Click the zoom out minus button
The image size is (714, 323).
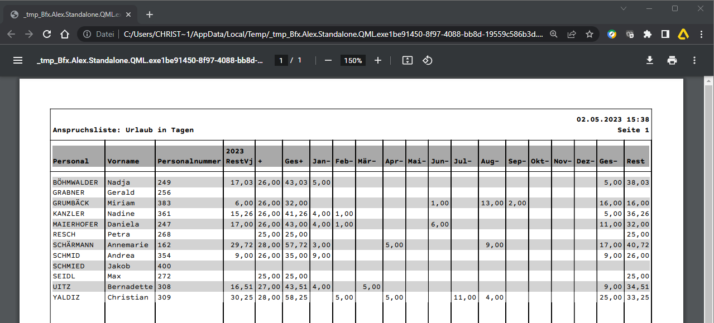328,60
